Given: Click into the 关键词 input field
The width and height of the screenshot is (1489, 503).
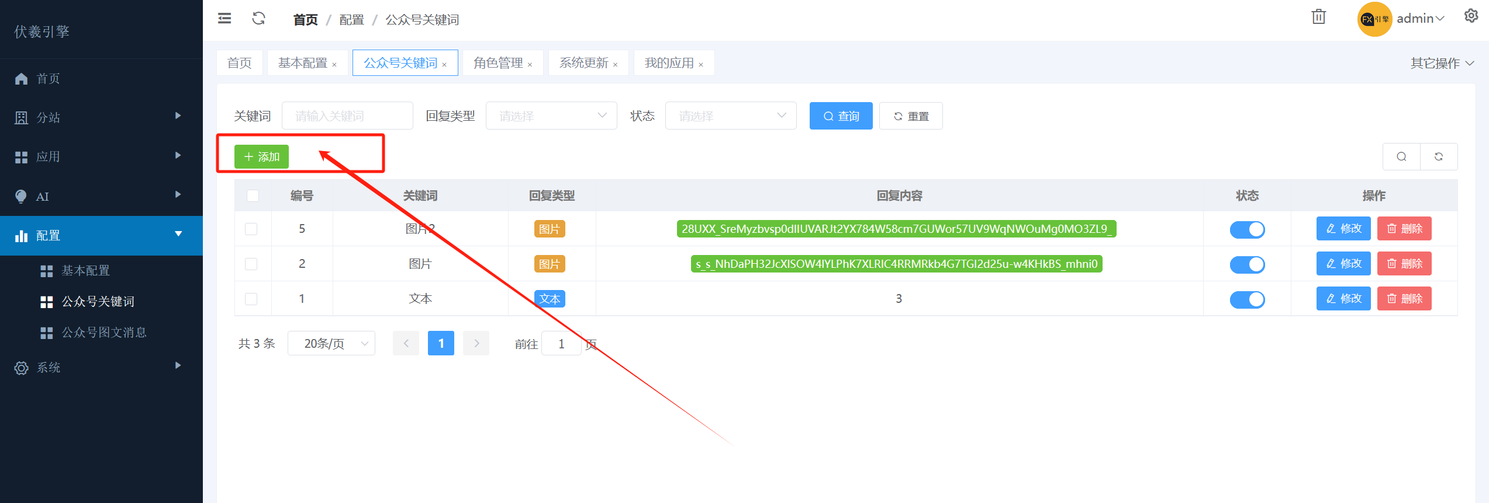Looking at the screenshot, I should tap(347, 116).
